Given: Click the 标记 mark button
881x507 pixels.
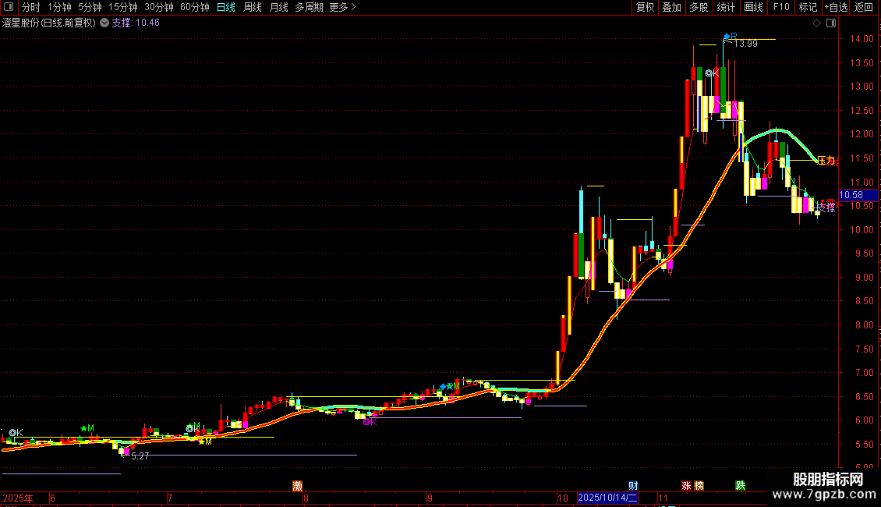Looking at the screenshot, I should (x=808, y=7).
